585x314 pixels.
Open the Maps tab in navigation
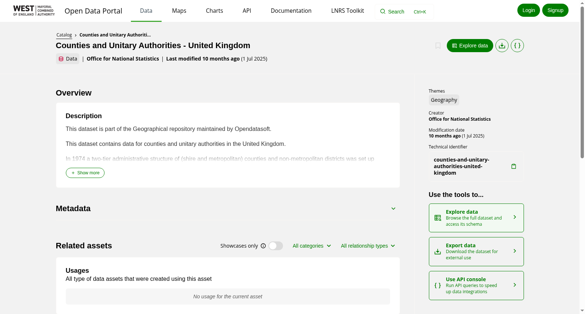179,11
